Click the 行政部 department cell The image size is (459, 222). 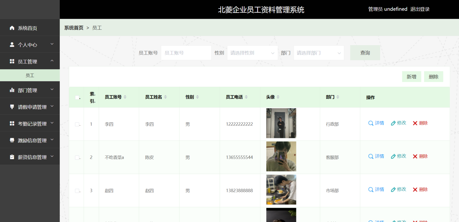(x=332, y=124)
